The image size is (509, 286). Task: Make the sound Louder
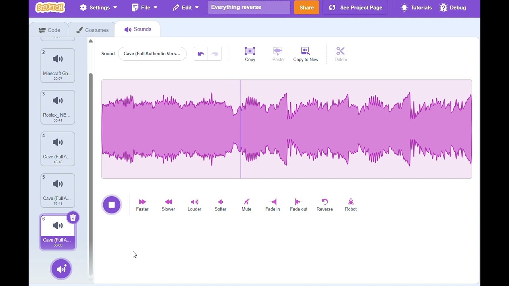click(194, 205)
